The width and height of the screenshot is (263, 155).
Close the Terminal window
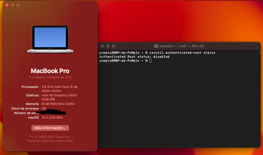click(102, 46)
